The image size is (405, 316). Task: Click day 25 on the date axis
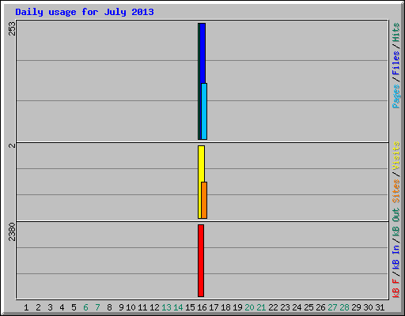(x=308, y=307)
